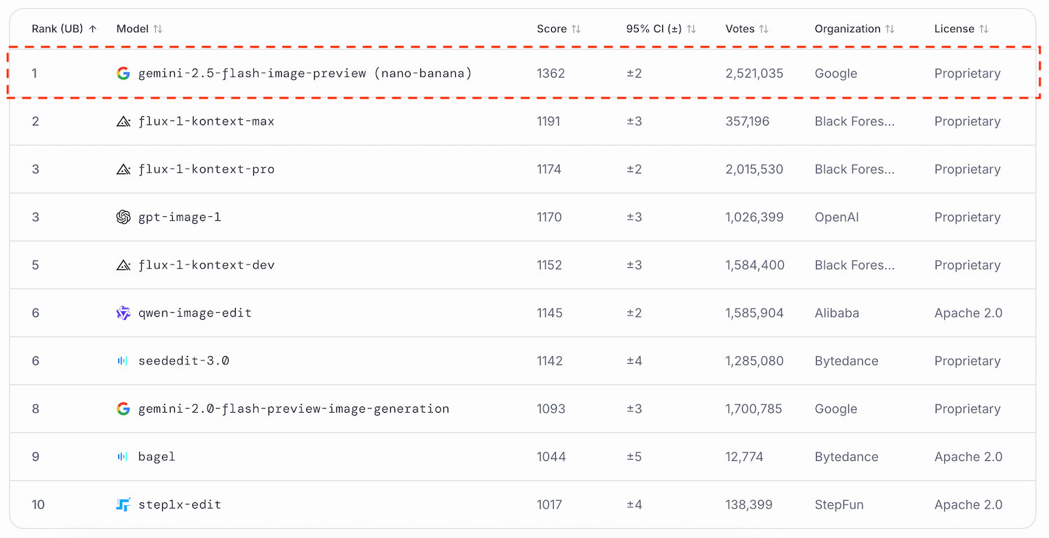Click Black Fores... organization in flux-1-kontext-max row
Screen dimensions: 1049x538
(855, 121)
